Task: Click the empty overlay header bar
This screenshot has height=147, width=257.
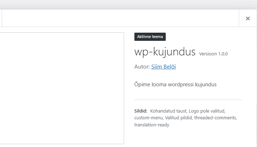Action: coord(118,18)
